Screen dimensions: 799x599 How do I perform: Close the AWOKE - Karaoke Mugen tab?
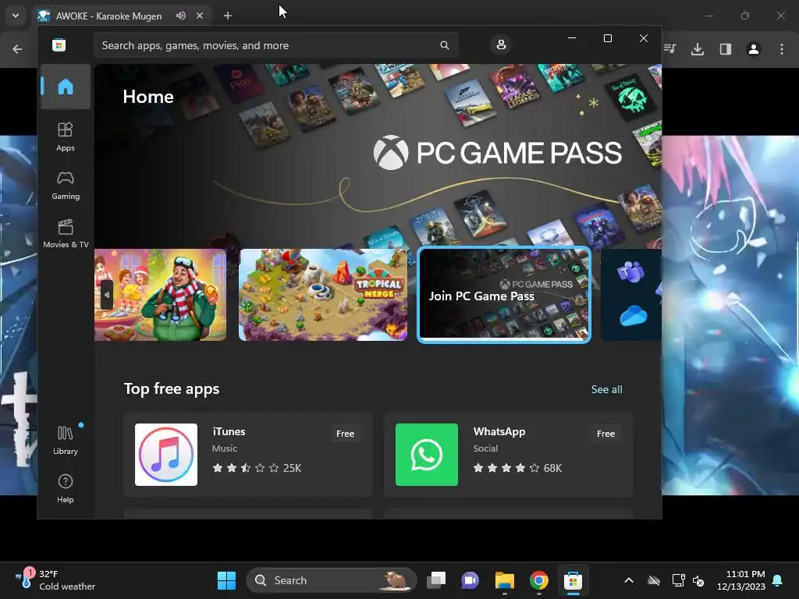[x=200, y=16]
